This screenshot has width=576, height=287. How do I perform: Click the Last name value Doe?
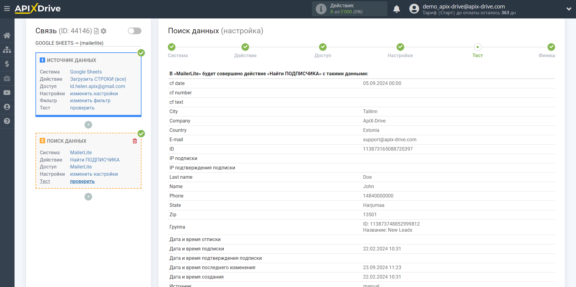[x=367, y=177]
